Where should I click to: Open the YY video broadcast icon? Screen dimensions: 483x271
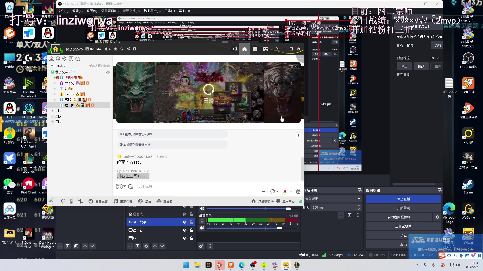click(x=234, y=49)
